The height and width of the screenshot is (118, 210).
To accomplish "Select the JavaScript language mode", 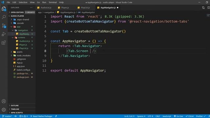I will (167, 116).
